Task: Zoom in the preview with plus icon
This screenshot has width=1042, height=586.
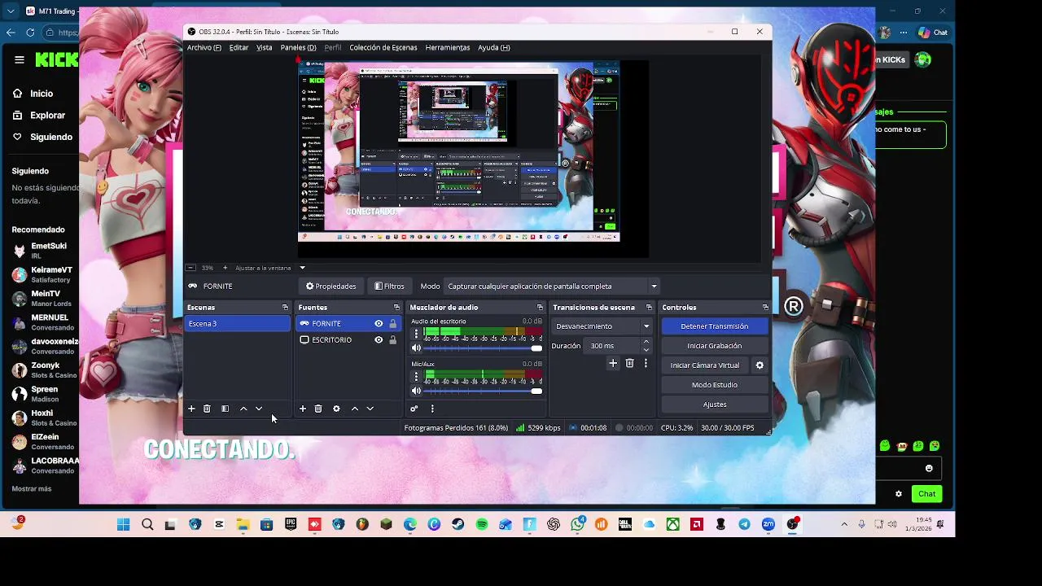Action: 225,268
